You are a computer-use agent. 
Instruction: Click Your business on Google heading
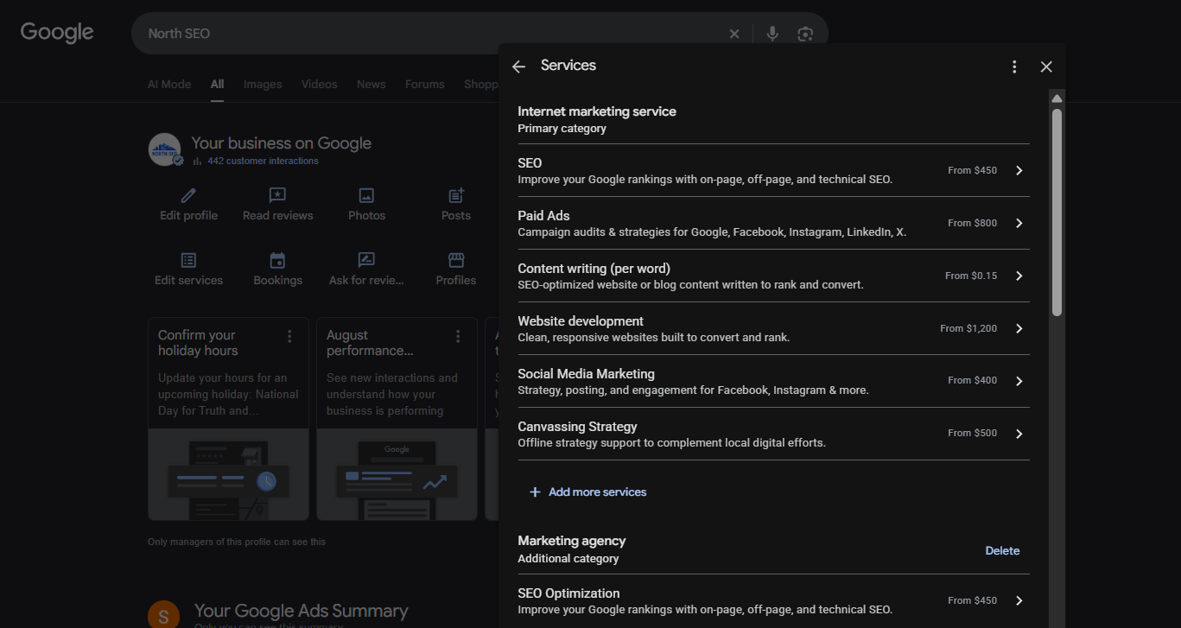[x=281, y=143]
